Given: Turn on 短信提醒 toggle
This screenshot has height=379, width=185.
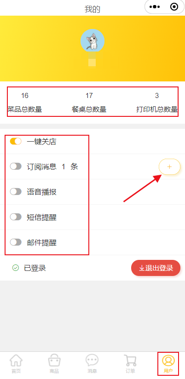Looking at the screenshot, I should pos(16,217).
